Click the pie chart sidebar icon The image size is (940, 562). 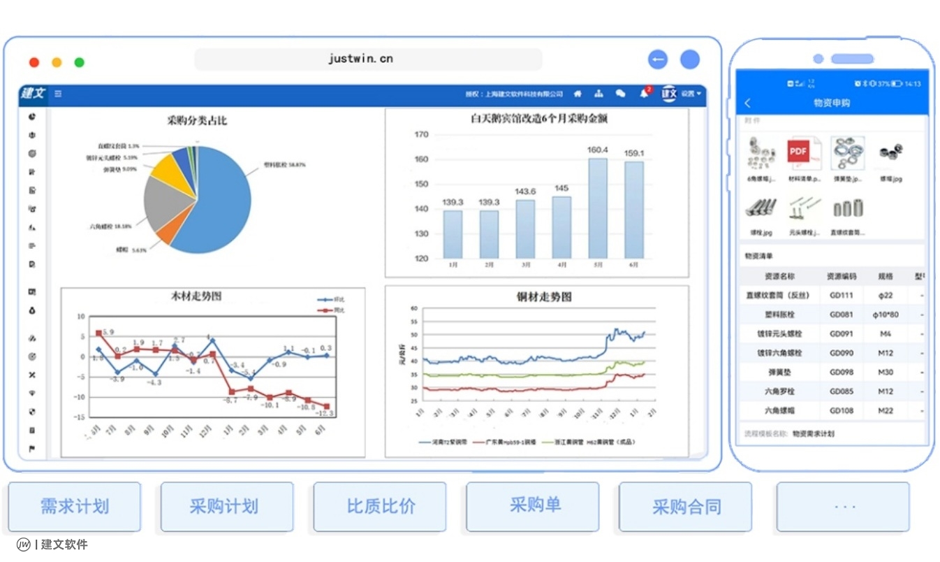pos(32,117)
